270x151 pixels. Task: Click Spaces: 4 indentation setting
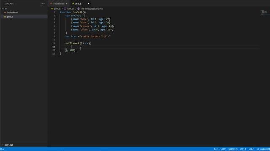point(232,149)
